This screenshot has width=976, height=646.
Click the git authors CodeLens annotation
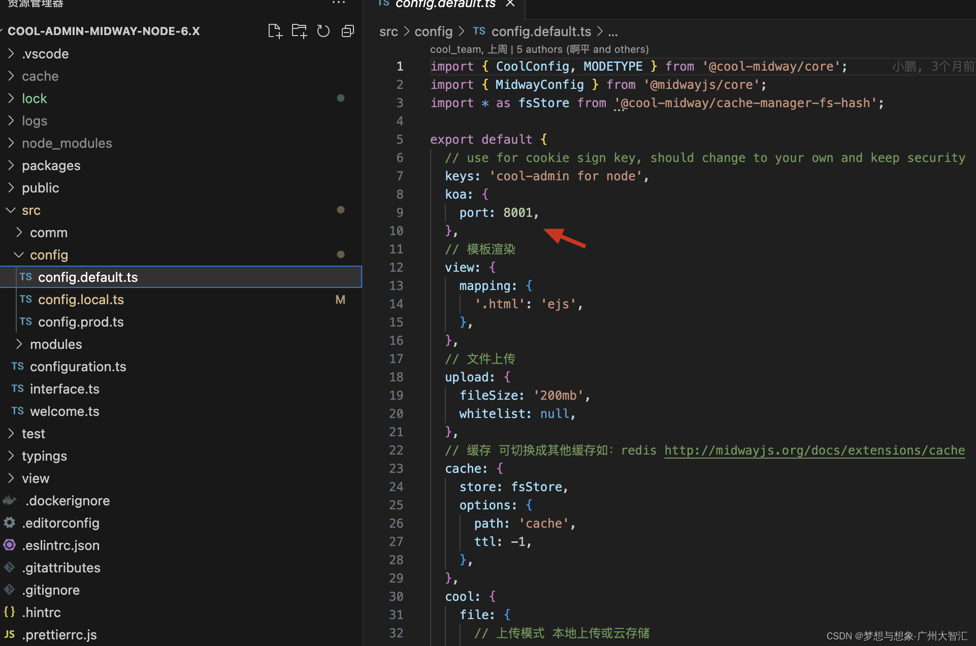(539, 49)
